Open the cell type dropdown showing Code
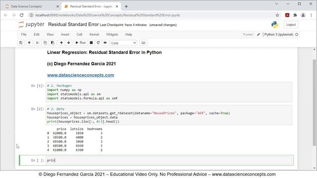The height and width of the screenshot is (178, 317). 123,43
